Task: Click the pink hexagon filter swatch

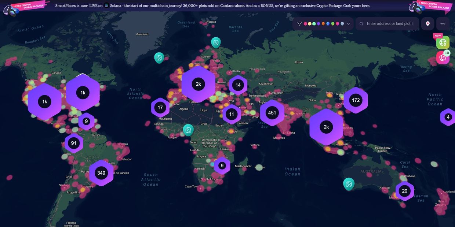Action: point(305,24)
